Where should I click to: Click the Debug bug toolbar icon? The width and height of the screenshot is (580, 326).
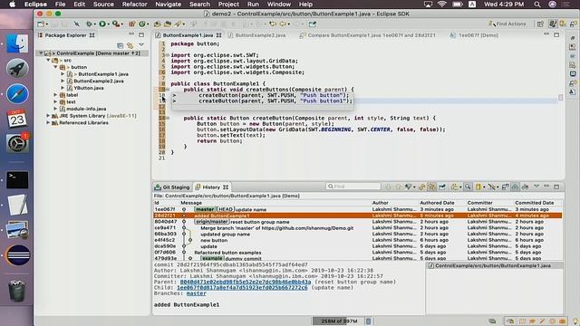(89, 24)
